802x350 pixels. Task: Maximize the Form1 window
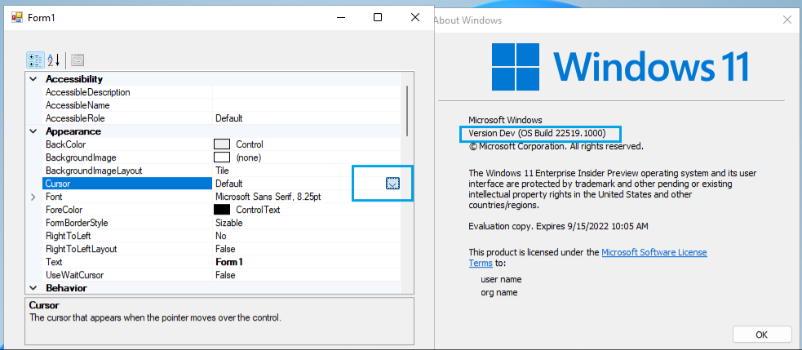pos(378,17)
